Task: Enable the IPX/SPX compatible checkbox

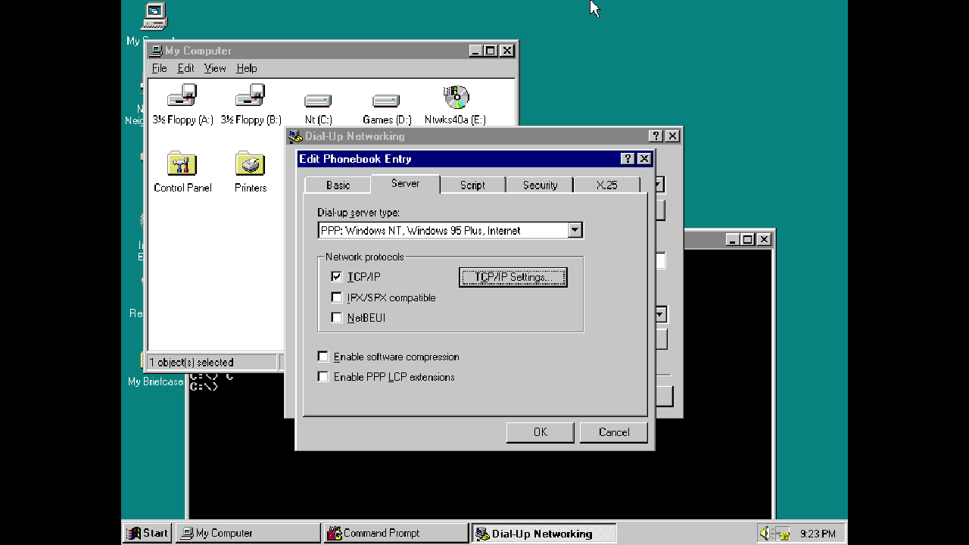Action: coord(337,297)
